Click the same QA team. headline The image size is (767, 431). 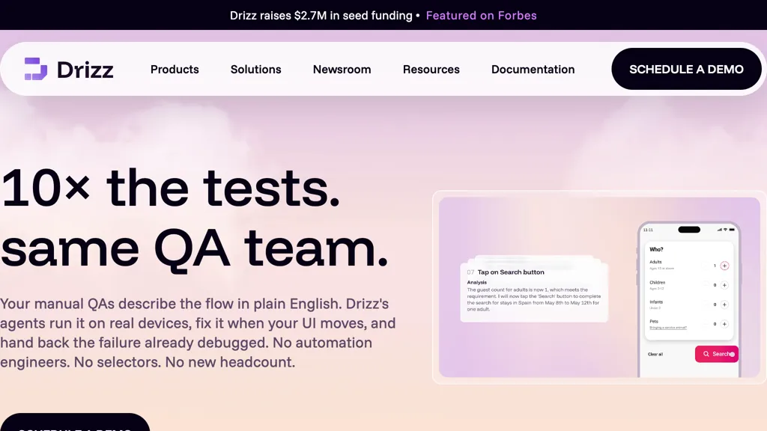(195, 248)
